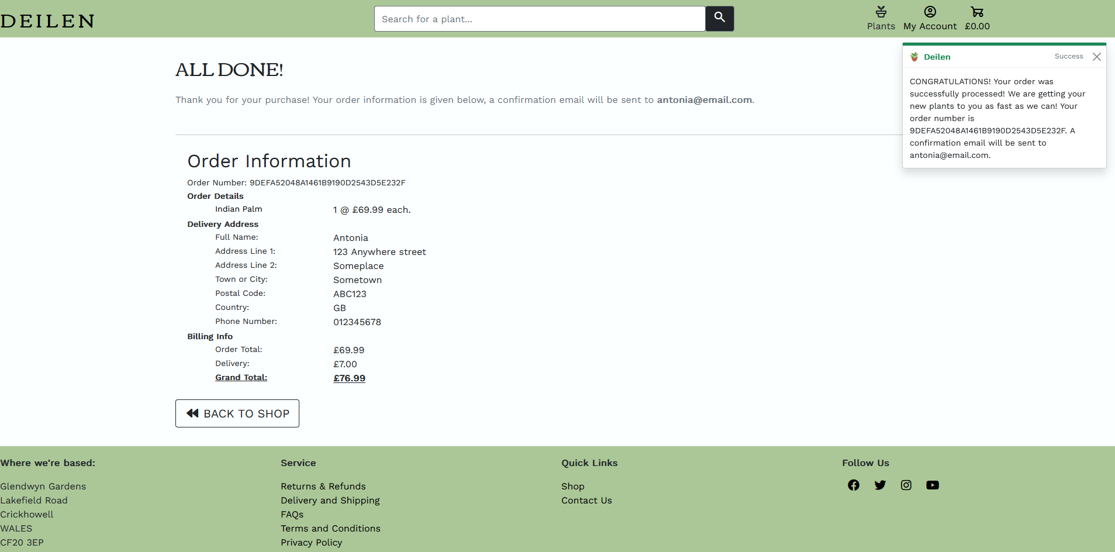The height and width of the screenshot is (552, 1115).
Task: Click the Deilen title in notification
Action: click(x=937, y=57)
